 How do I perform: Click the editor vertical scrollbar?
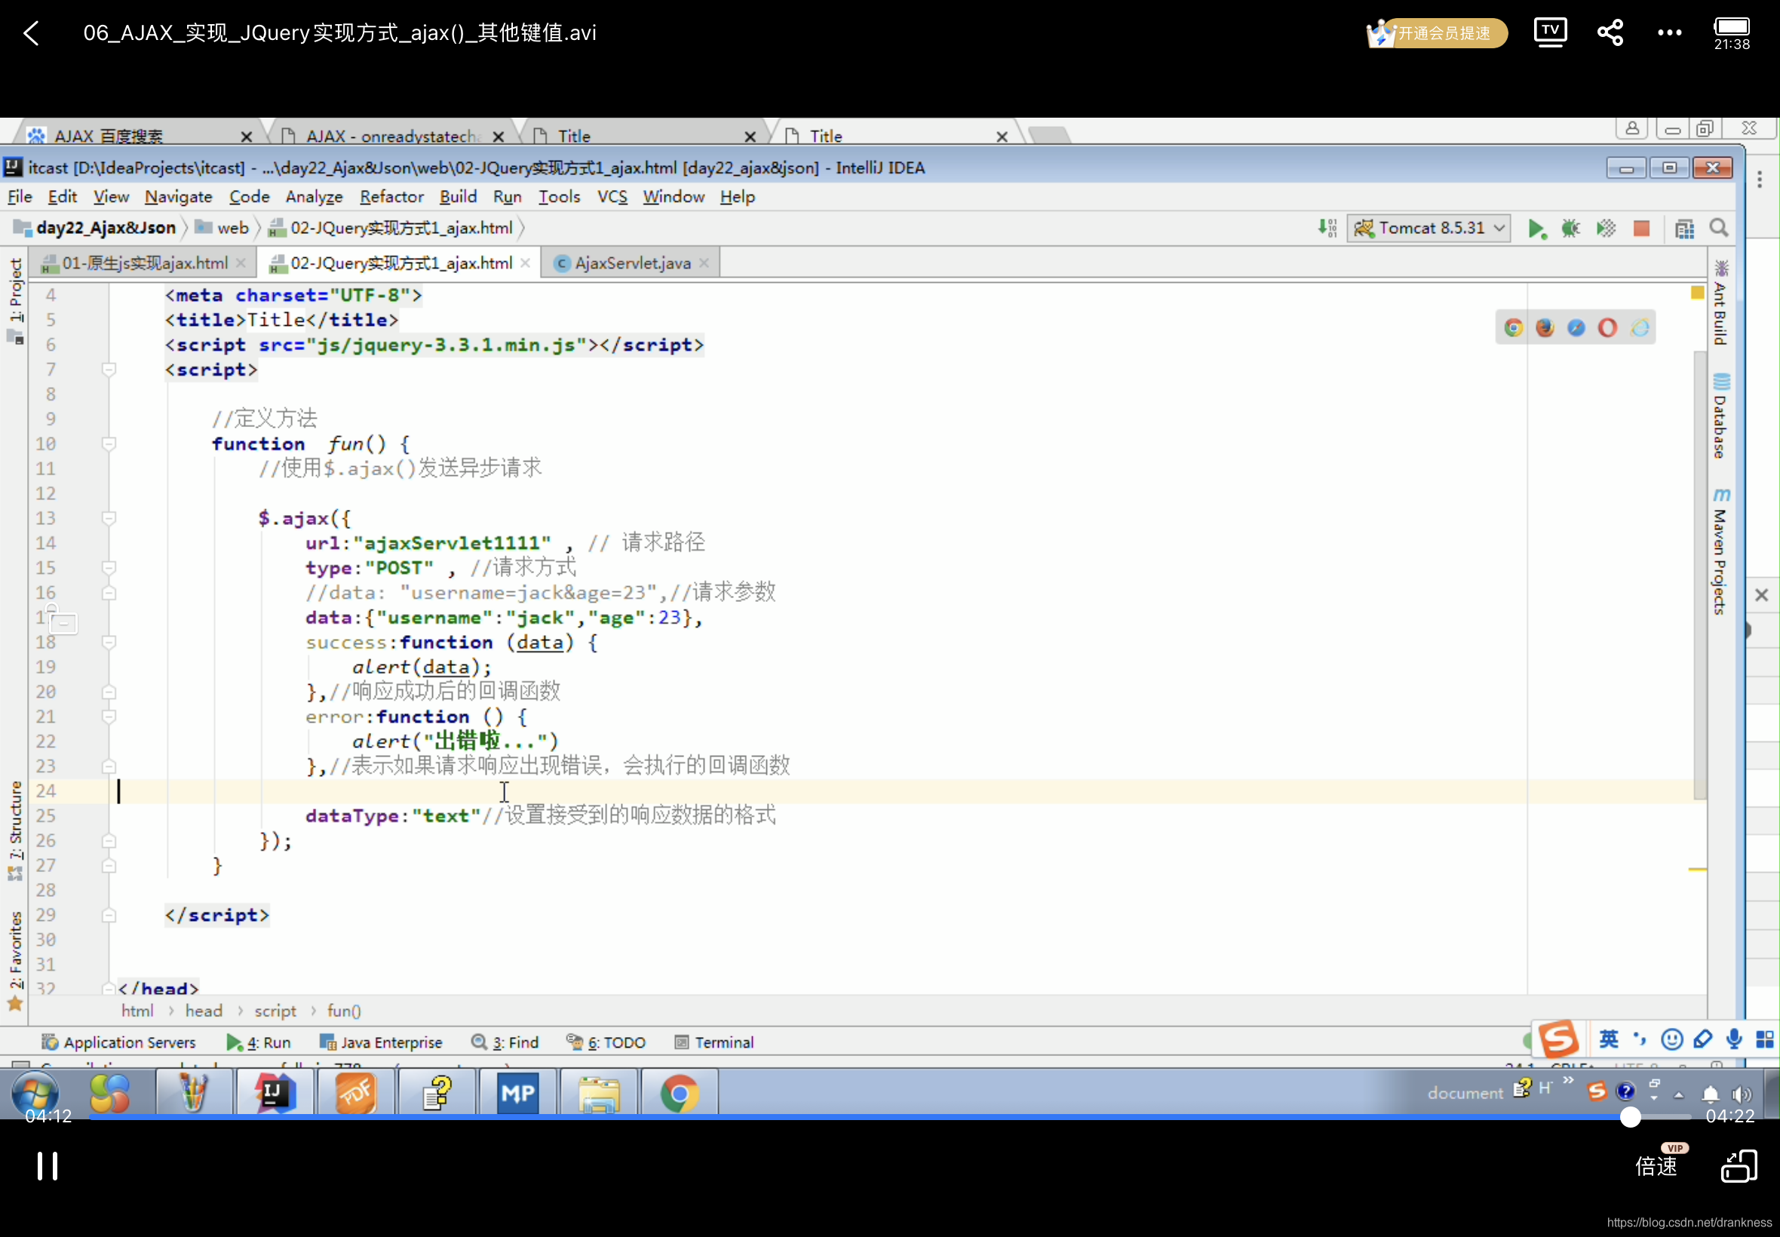click(x=1700, y=573)
